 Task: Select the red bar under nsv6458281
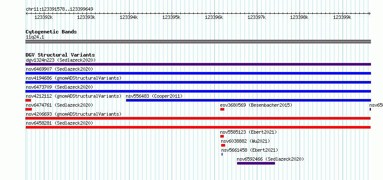pos(198,127)
